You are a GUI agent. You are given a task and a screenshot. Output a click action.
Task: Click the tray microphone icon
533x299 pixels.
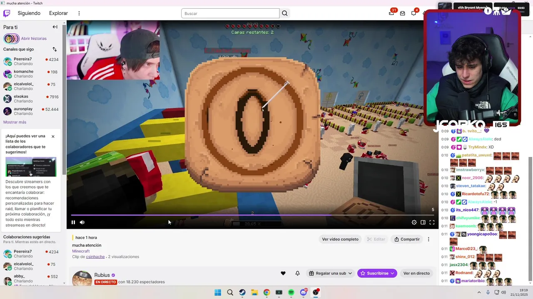pyautogui.click(x=488, y=292)
